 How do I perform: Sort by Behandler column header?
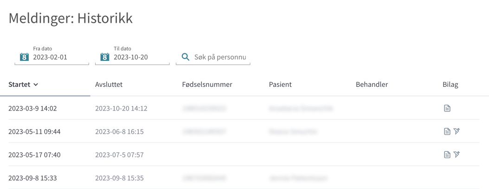pos(372,85)
